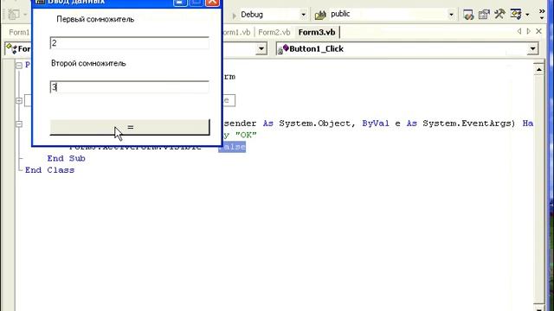Viewport: 554px width, 311px height.
Task: Switch to the partly hidden 'orm1.vb' tab
Action: click(x=236, y=32)
